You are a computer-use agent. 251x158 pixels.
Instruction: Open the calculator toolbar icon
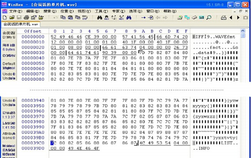202,18
